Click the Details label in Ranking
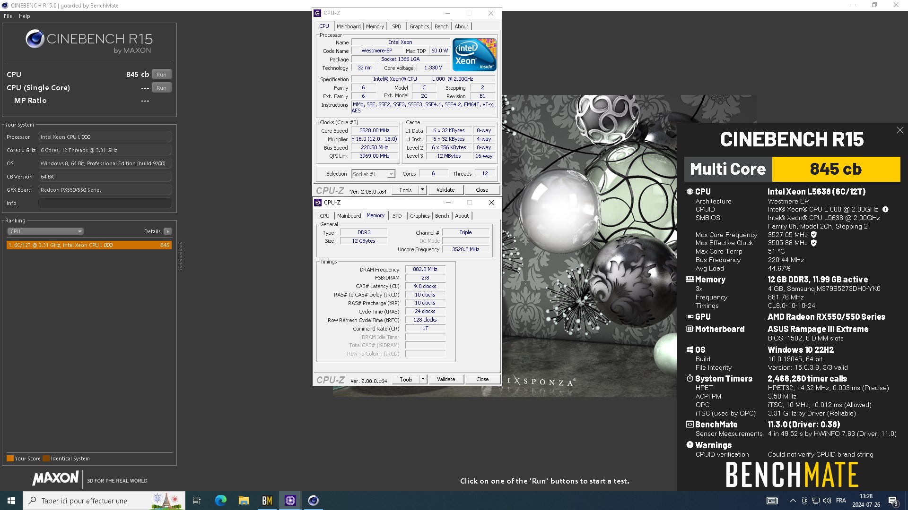 pyautogui.click(x=152, y=231)
